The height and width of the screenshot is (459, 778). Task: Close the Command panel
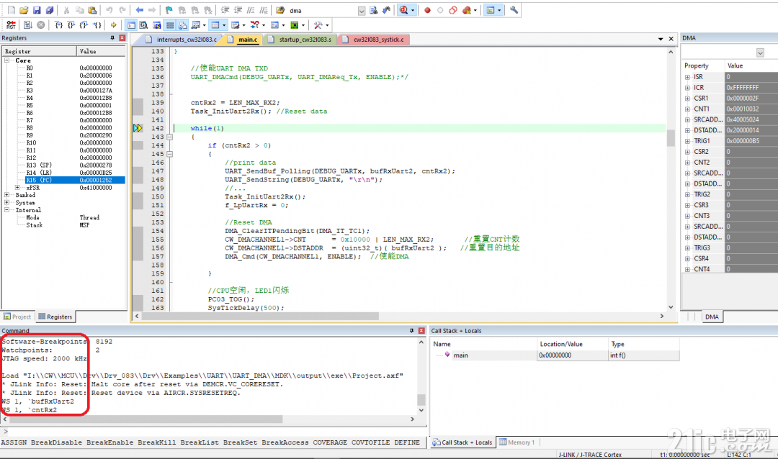click(421, 331)
